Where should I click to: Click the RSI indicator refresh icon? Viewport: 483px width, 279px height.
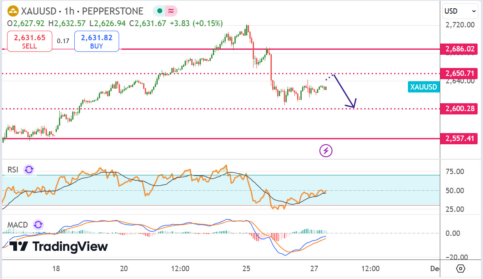tap(29, 169)
